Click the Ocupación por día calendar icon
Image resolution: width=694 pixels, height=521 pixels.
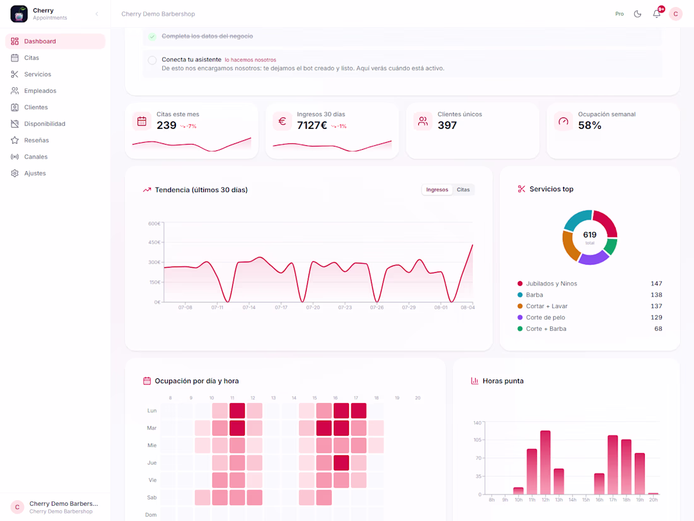point(147,381)
